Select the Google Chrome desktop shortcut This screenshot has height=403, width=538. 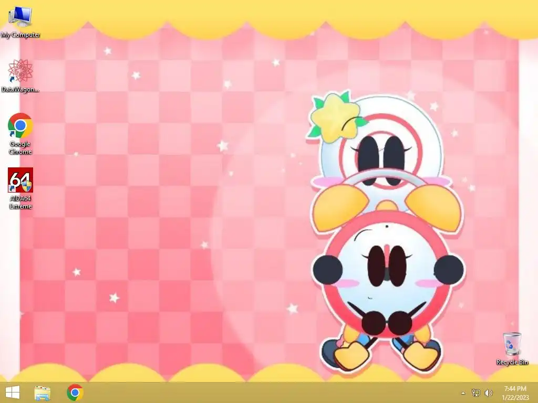[20, 134]
